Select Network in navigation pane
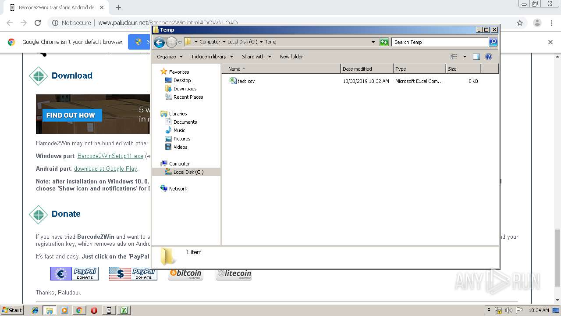 [x=178, y=189]
